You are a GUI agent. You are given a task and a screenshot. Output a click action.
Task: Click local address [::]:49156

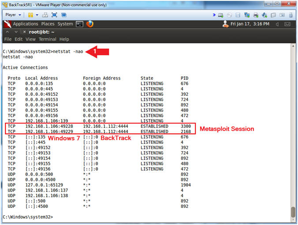pyautogui.click(x=38, y=169)
